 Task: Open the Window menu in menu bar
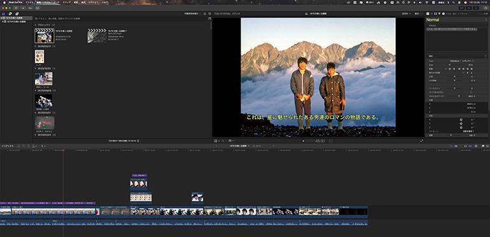tap(93, 2)
